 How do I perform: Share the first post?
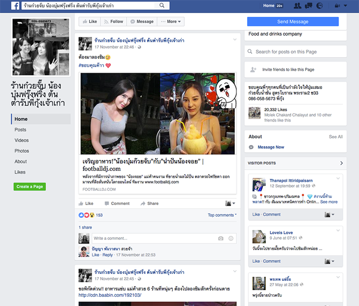click(x=150, y=203)
